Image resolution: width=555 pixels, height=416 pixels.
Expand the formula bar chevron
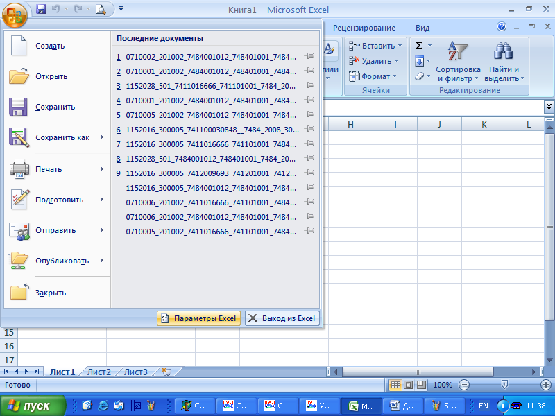click(549, 106)
